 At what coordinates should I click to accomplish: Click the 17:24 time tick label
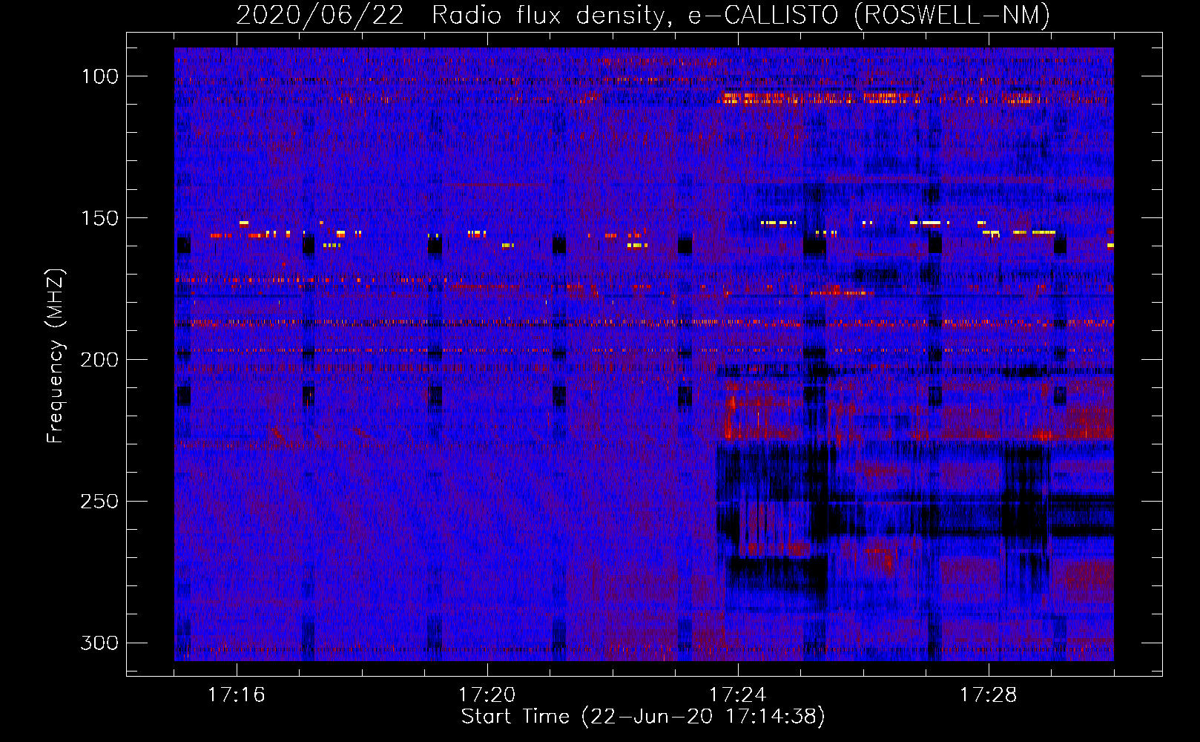(x=737, y=695)
